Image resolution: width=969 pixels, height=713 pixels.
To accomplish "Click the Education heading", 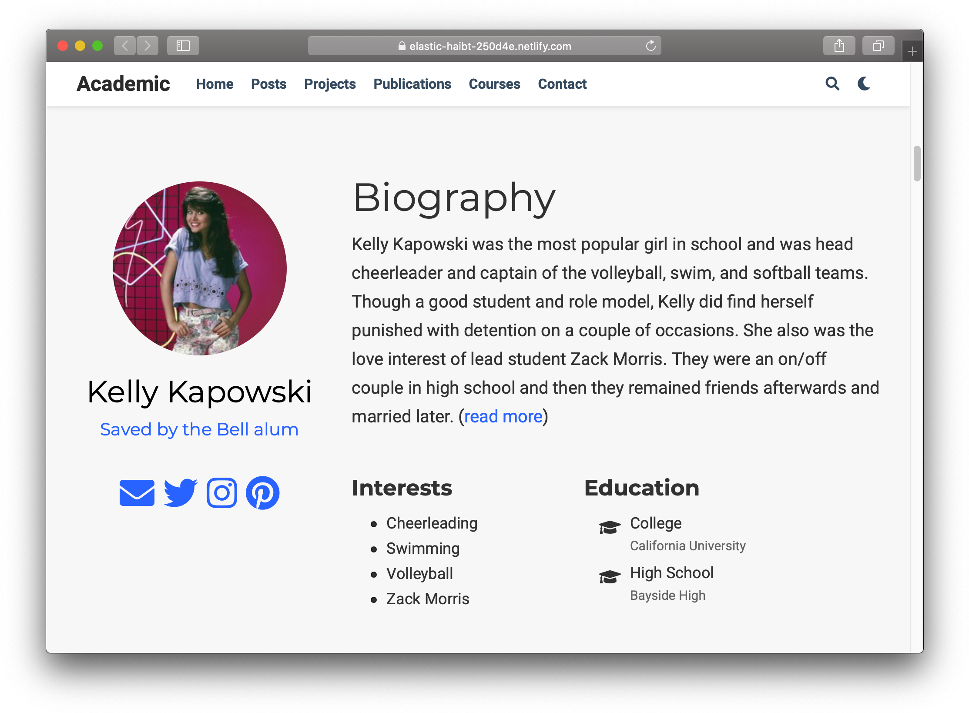I will click(642, 488).
